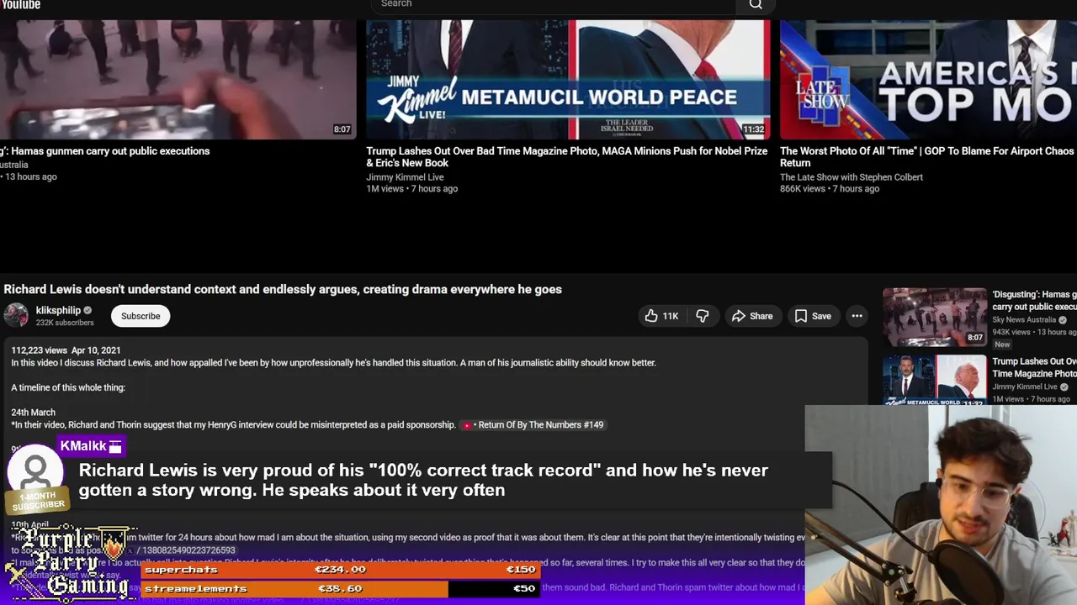Open 'Trump Lashes Out Over Bad Time Magazine Photo' title
The height and width of the screenshot is (605, 1077).
[x=566, y=157]
